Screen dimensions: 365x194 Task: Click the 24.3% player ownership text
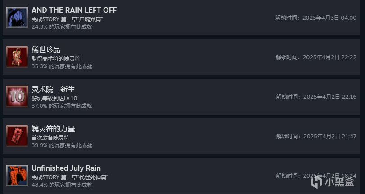[62, 27]
